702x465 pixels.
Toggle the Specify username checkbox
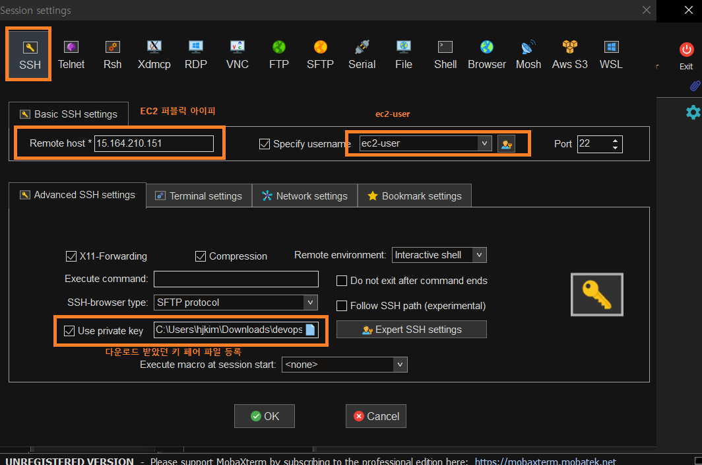pyautogui.click(x=265, y=144)
